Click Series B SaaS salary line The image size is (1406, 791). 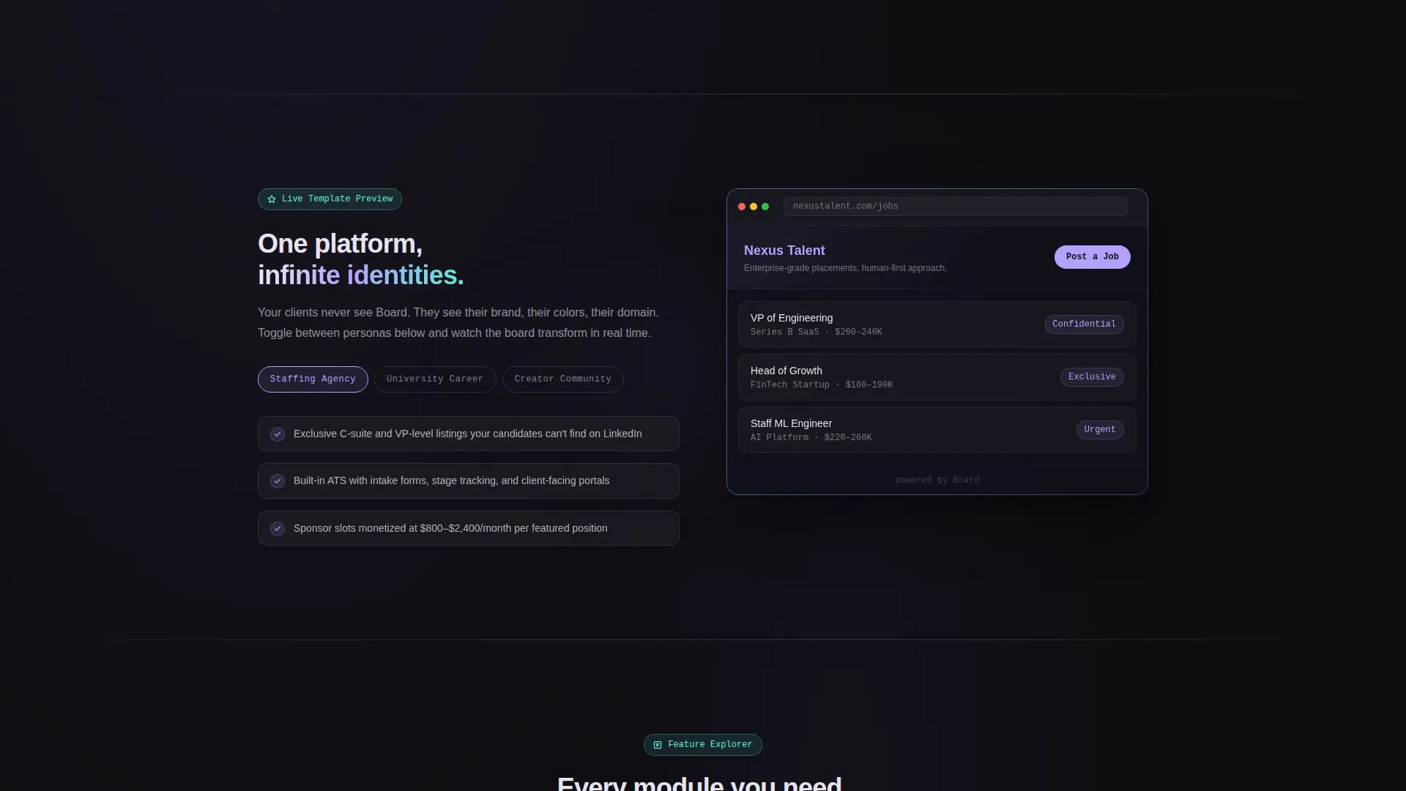coord(816,333)
